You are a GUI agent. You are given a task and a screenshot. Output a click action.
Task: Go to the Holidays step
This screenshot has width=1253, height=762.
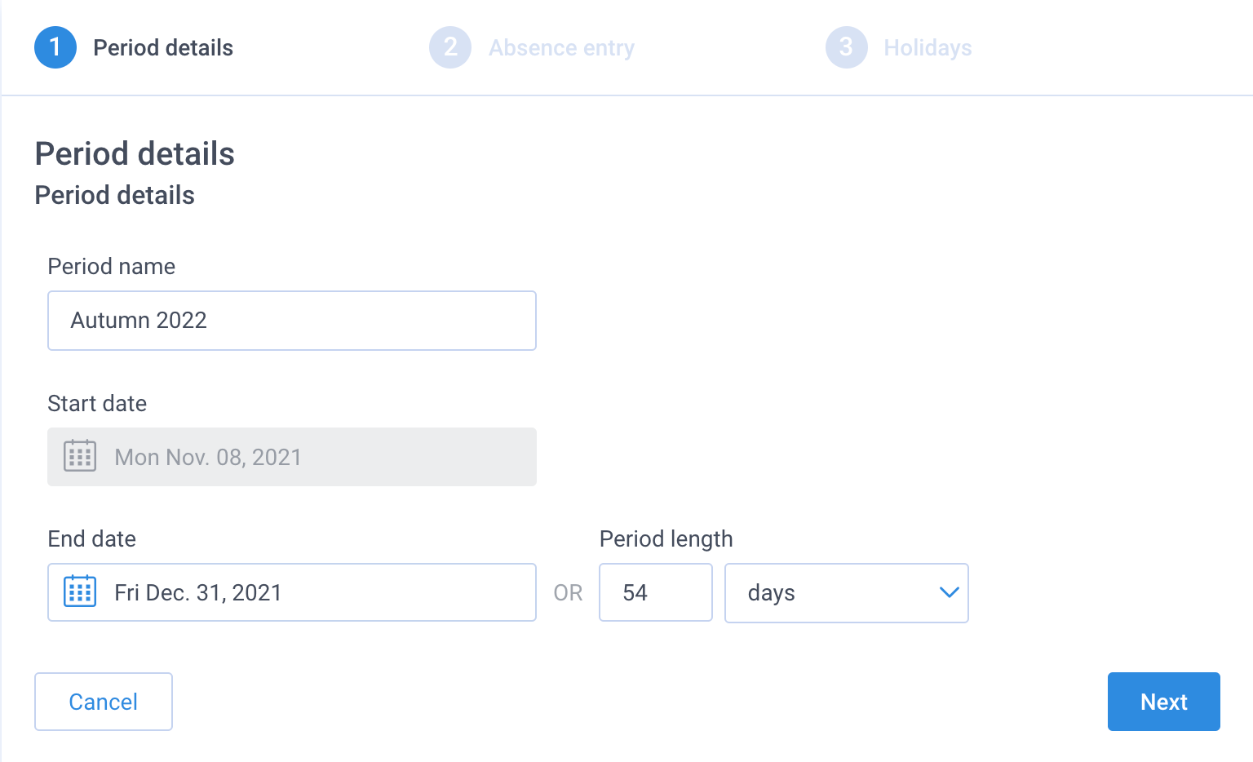point(928,48)
